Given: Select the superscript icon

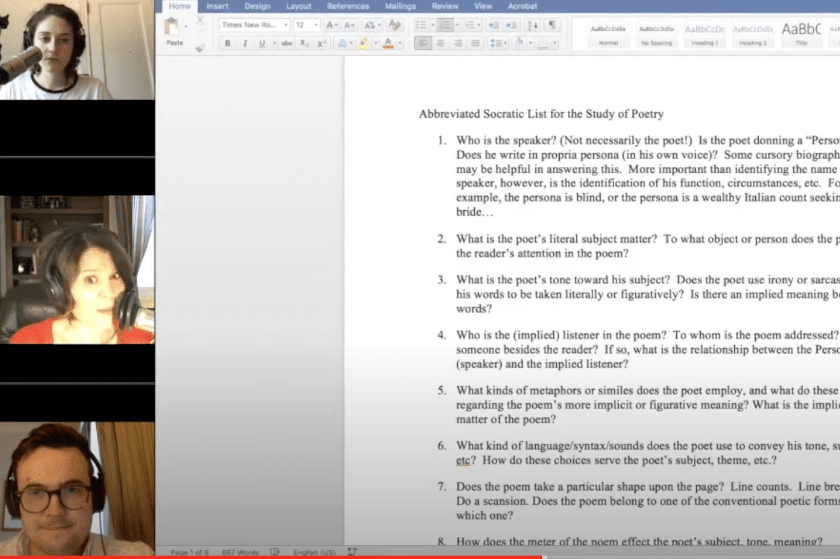Looking at the screenshot, I should tap(321, 43).
